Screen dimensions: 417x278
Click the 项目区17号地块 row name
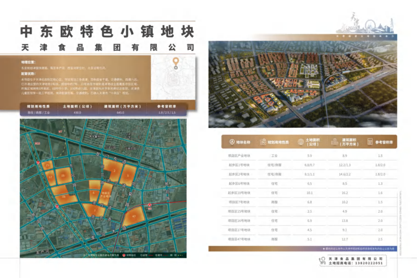coord(239,230)
